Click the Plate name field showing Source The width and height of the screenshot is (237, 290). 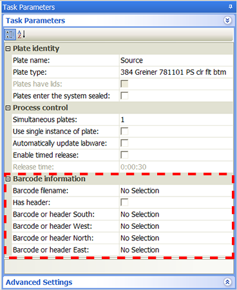click(176, 61)
